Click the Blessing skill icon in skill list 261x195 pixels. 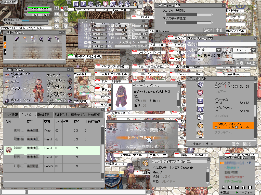200,85
